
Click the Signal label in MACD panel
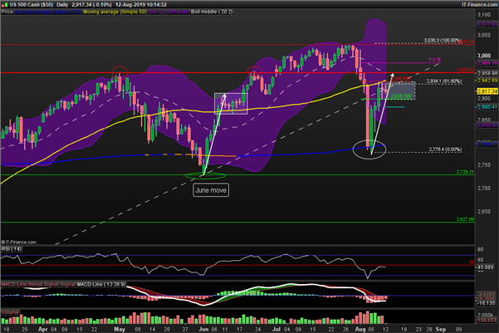(x=67, y=284)
